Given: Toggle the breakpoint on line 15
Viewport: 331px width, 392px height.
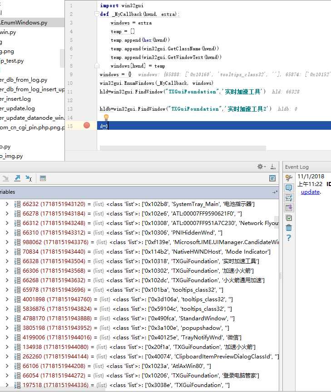Looking at the screenshot, I should click(87, 125).
